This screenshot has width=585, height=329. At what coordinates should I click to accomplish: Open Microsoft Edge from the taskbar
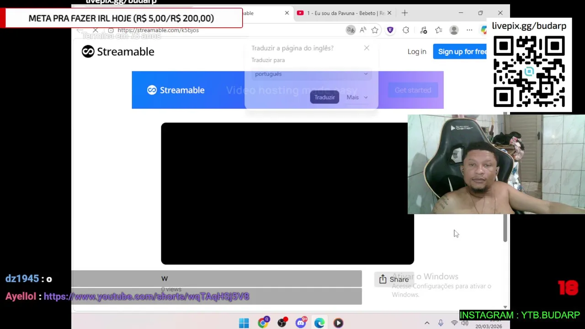point(319,323)
